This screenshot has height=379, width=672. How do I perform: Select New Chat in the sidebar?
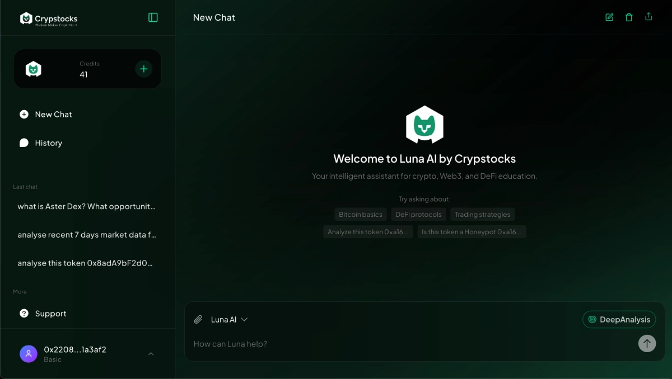53,114
